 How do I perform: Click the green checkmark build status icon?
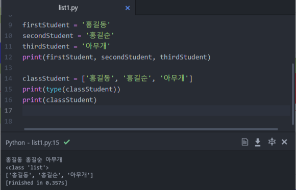[67, 142]
